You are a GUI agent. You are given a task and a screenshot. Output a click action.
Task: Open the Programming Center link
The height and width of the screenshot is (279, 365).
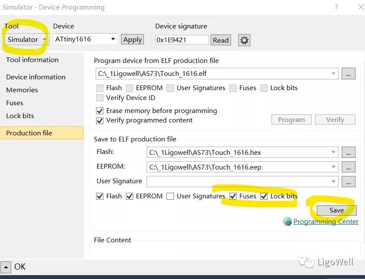point(326,221)
